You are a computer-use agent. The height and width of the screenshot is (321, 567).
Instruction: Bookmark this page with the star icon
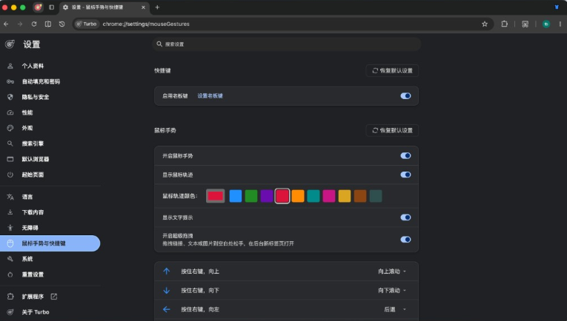pos(485,24)
